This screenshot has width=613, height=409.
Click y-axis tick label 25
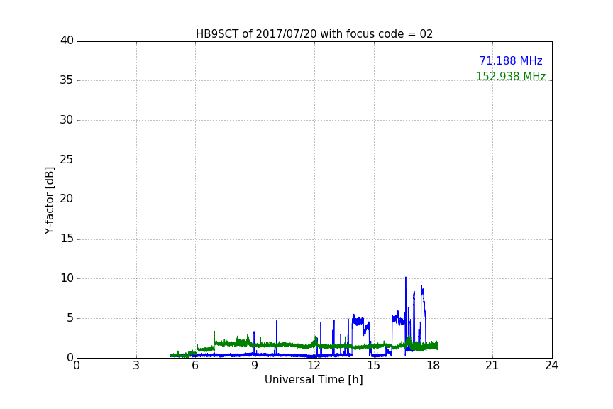pos(67,160)
